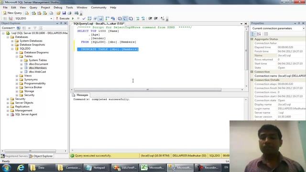The width and height of the screenshot is (306, 172).
Task: Decrease indent of selected lines
Action: (x=150, y=19)
